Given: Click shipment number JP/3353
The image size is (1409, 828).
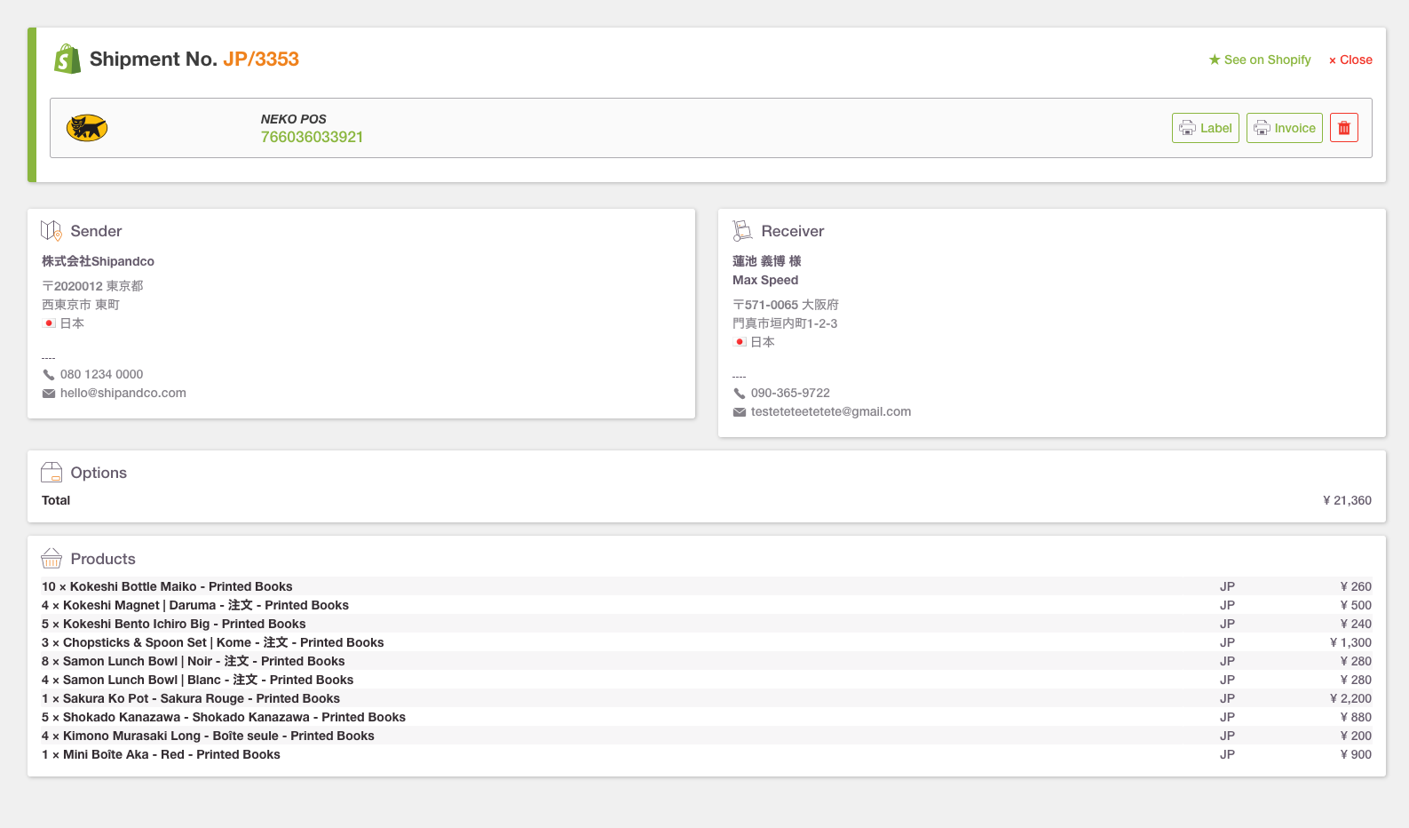Looking at the screenshot, I should click(261, 60).
